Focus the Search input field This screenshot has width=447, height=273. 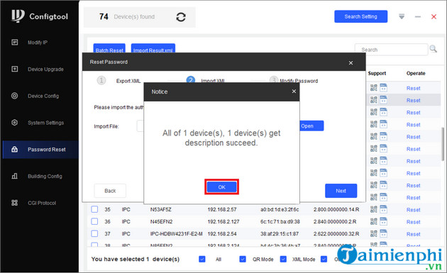pyautogui.click(x=392, y=50)
